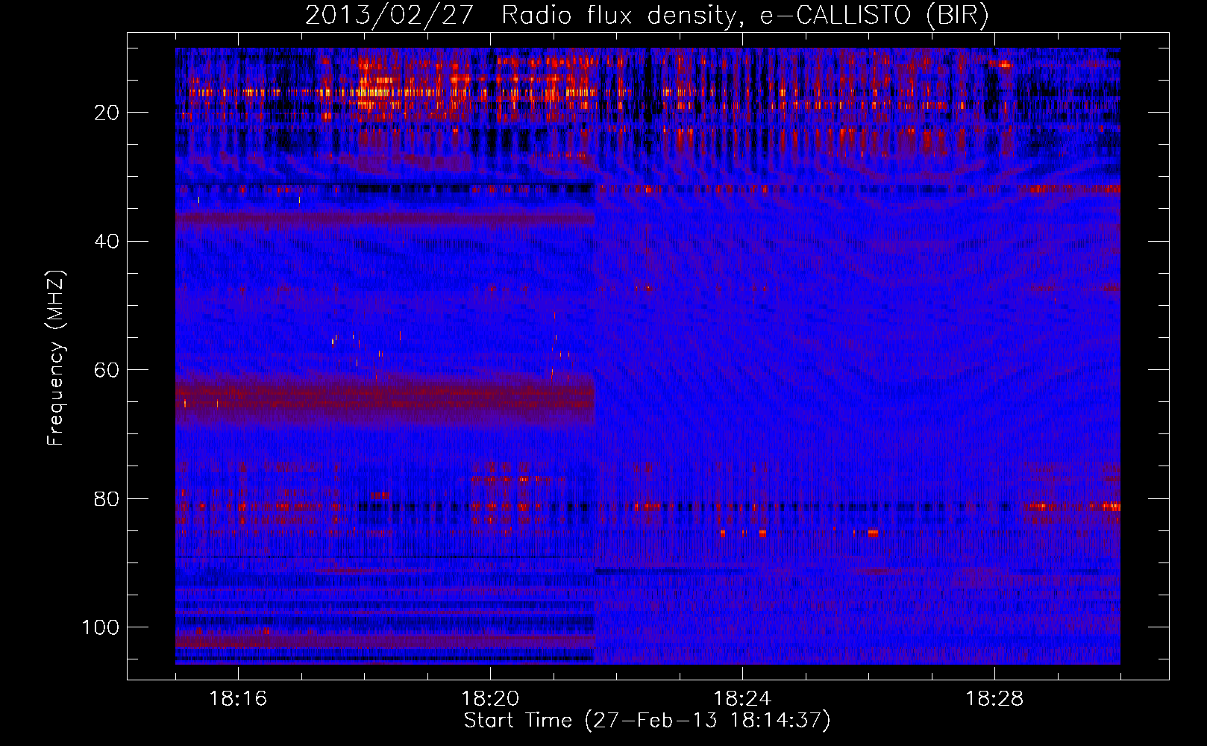Click the 80 MHz frequency tick label
The height and width of the screenshot is (746, 1207).
[x=107, y=498]
